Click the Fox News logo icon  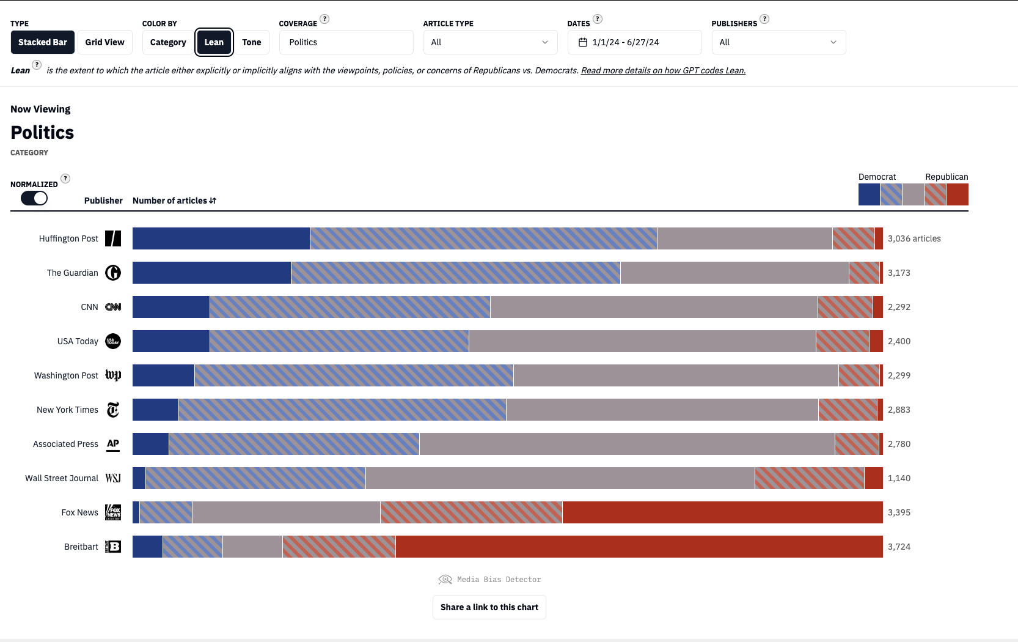pyautogui.click(x=113, y=512)
